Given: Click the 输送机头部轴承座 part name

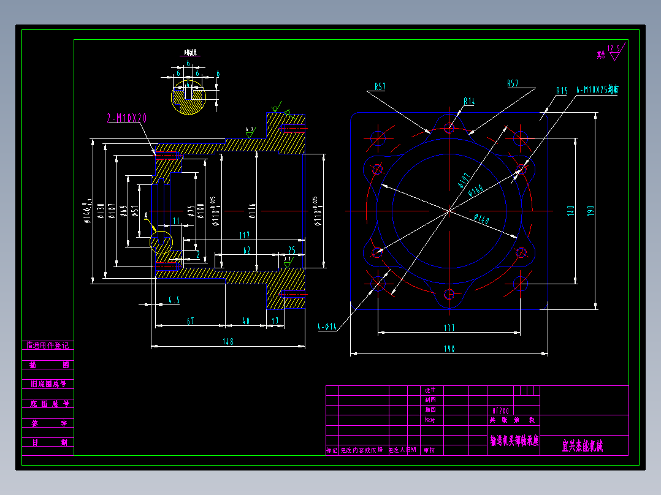Looking at the screenshot, I should (x=514, y=441).
